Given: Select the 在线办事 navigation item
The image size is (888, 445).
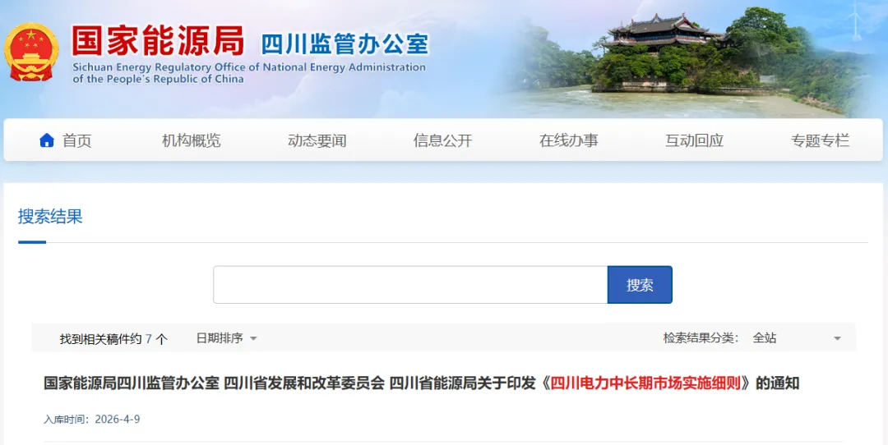Looking at the screenshot, I should [569, 140].
